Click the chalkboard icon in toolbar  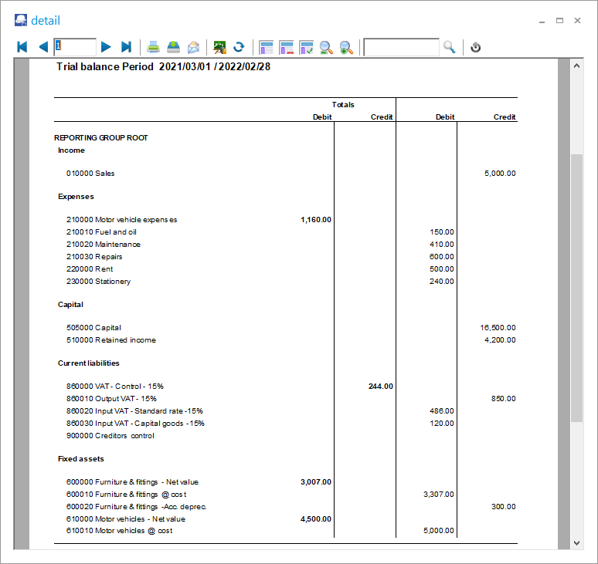point(220,47)
